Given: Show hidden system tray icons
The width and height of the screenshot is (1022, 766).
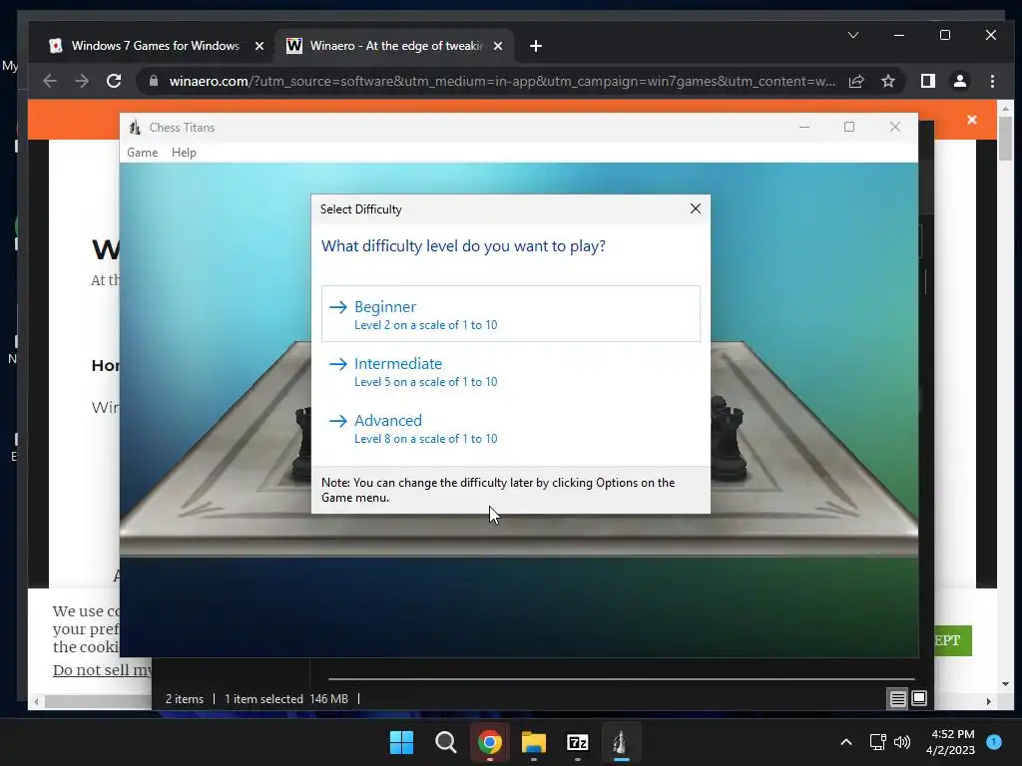Looking at the screenshot, I should (846, 742).
